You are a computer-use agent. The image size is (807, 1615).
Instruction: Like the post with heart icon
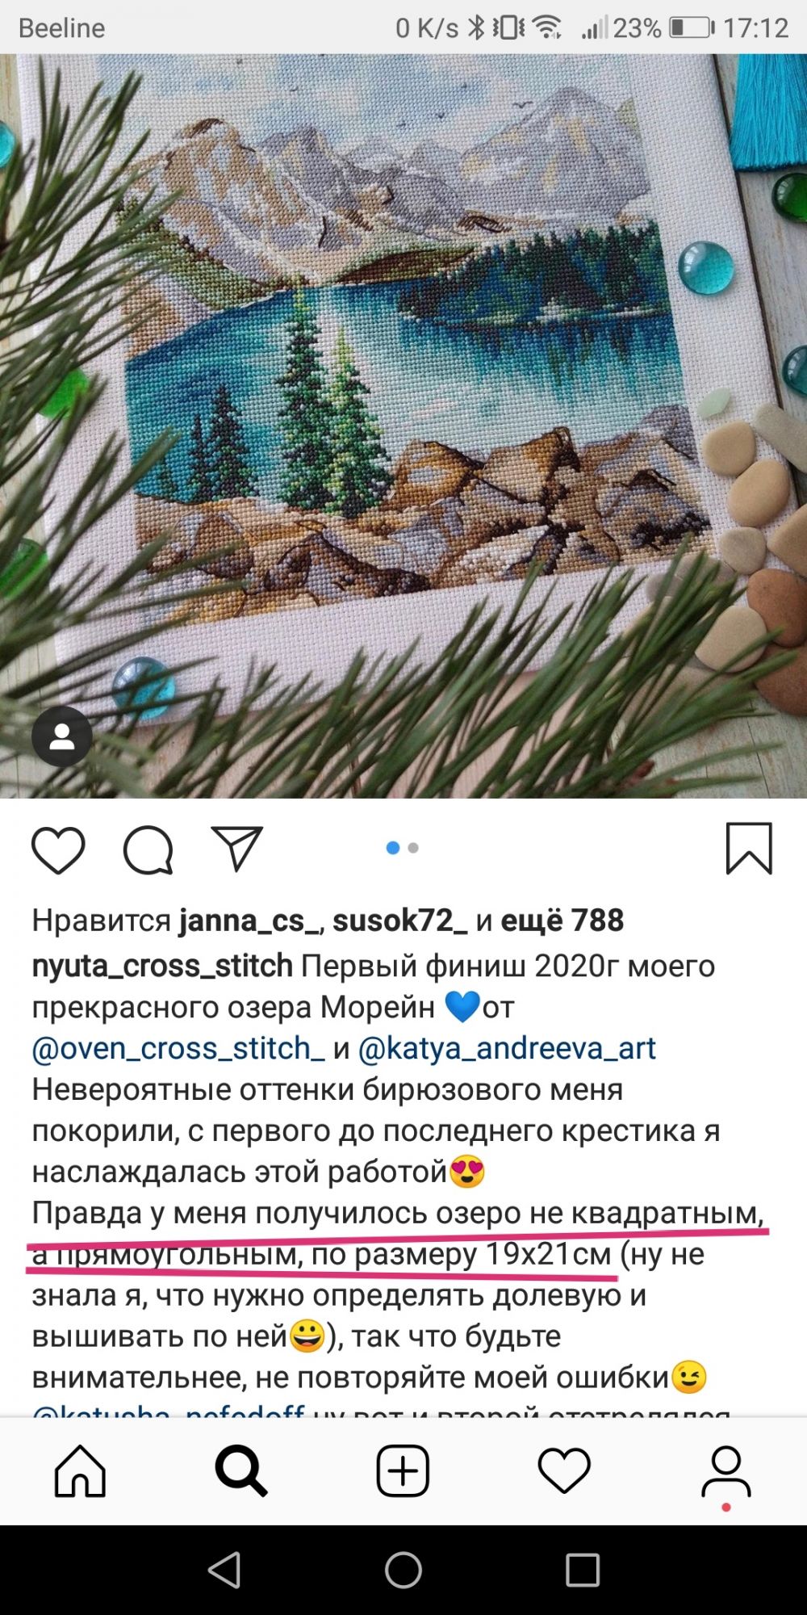click(x=58, y=849)
